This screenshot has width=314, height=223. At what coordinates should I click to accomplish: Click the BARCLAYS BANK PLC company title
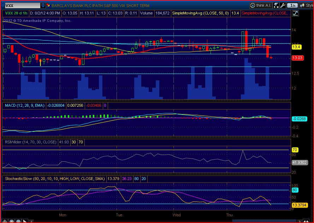click(x=100, y=6)
